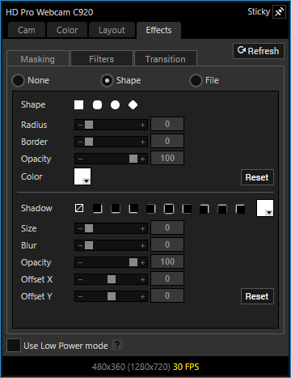Open the shadow color picker dropdown
Image resolution: width=291 pixels, height=378 pixels.
click(265, 208)
